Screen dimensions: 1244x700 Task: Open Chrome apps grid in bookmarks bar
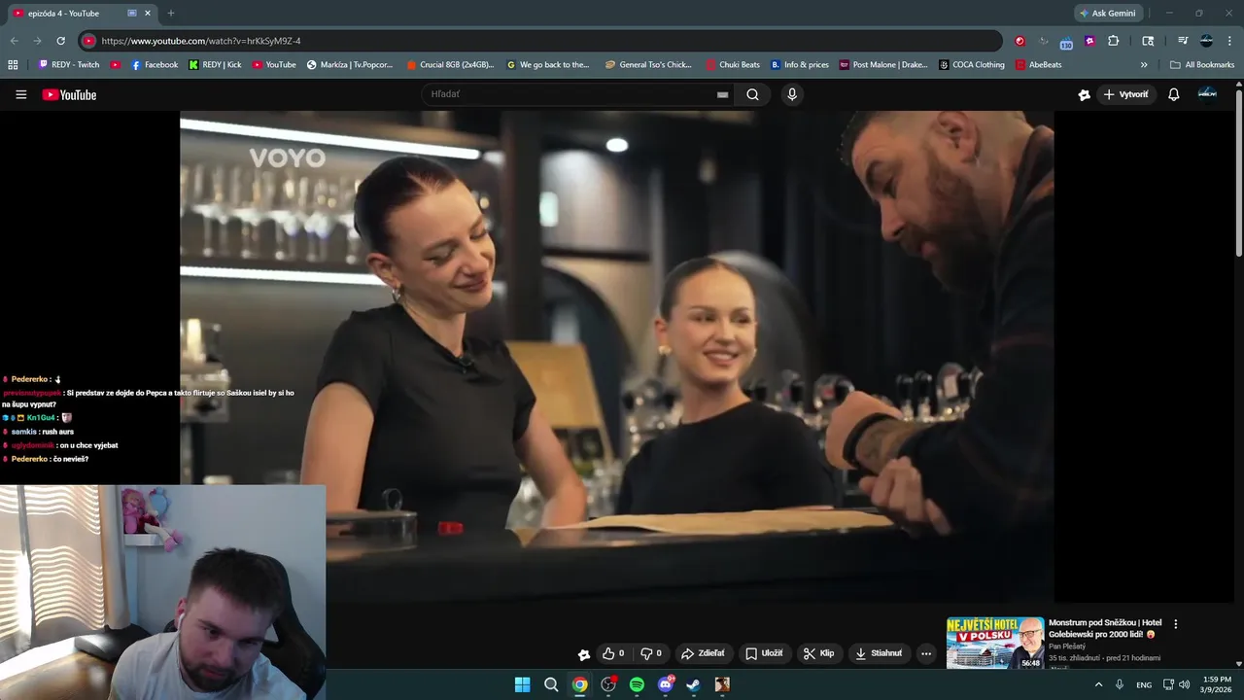coord(13,65)
